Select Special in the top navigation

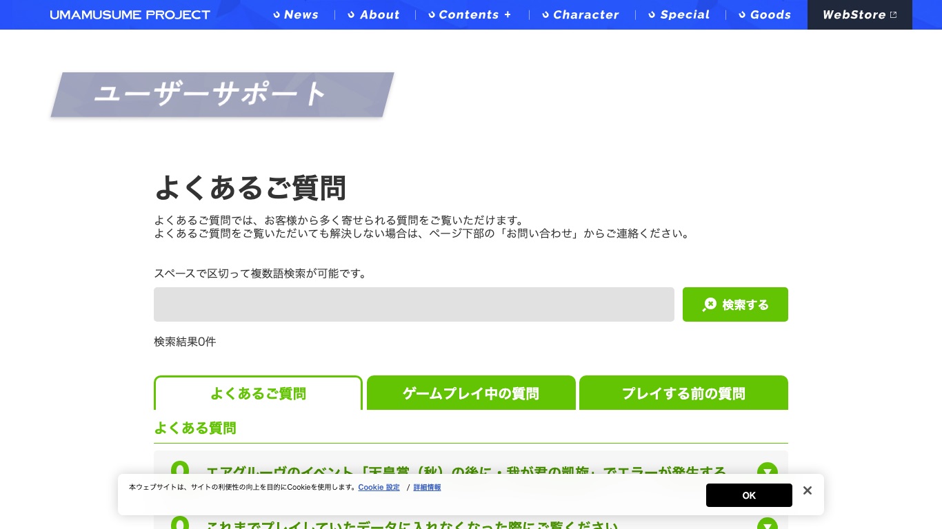coord(679,14)
